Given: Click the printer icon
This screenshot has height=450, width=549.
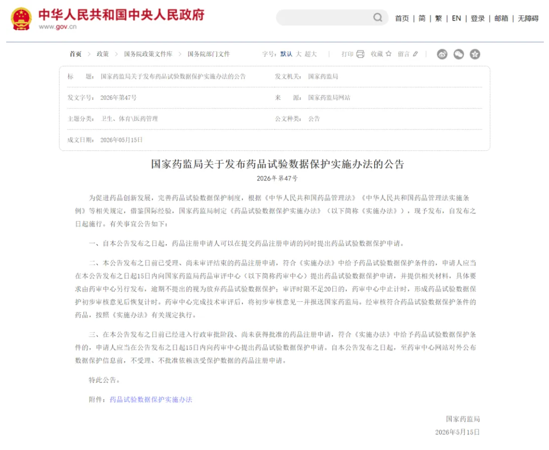Looking at the screenshot, I should click(x=360, y=54).
